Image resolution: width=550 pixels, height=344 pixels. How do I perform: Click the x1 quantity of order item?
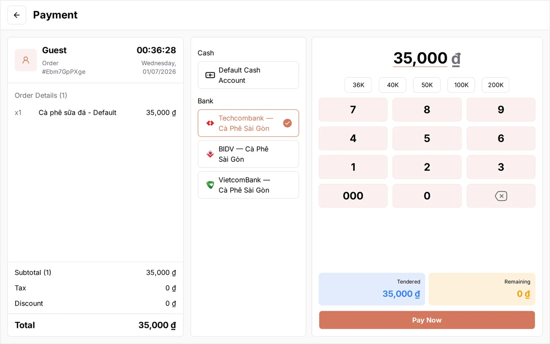[18, 113]
